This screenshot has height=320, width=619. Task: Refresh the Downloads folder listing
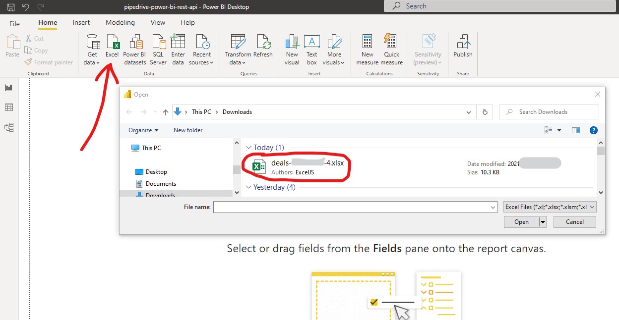click(x=485, y=112)
